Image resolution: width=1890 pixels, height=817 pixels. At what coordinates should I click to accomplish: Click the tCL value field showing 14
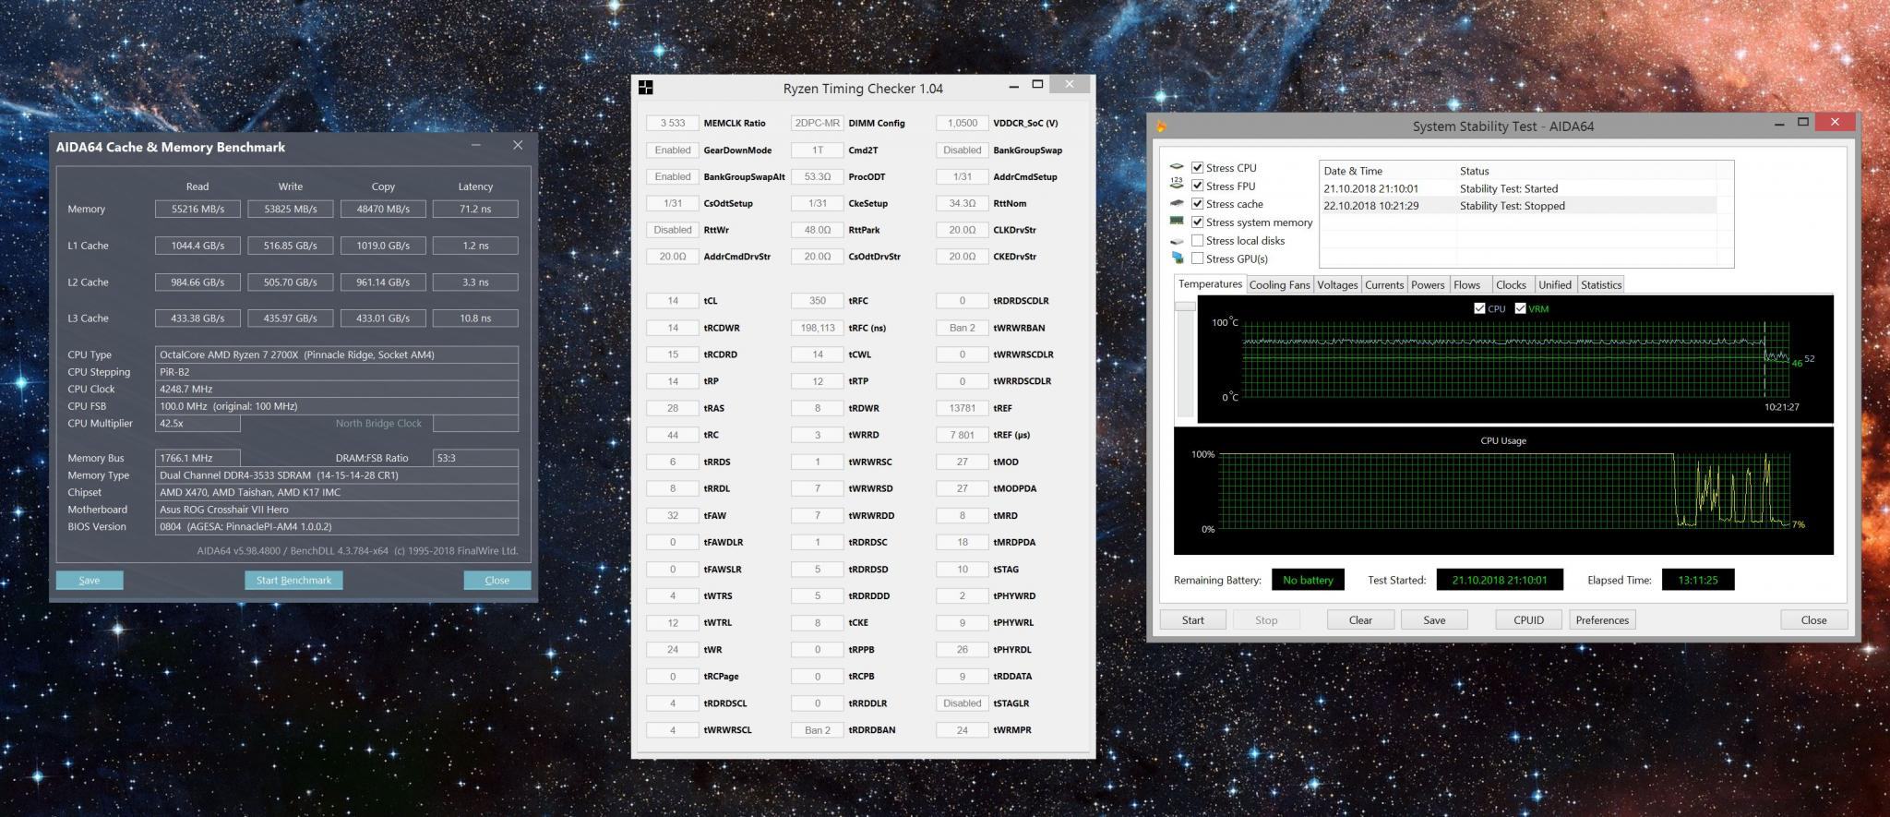click(673, 301)
